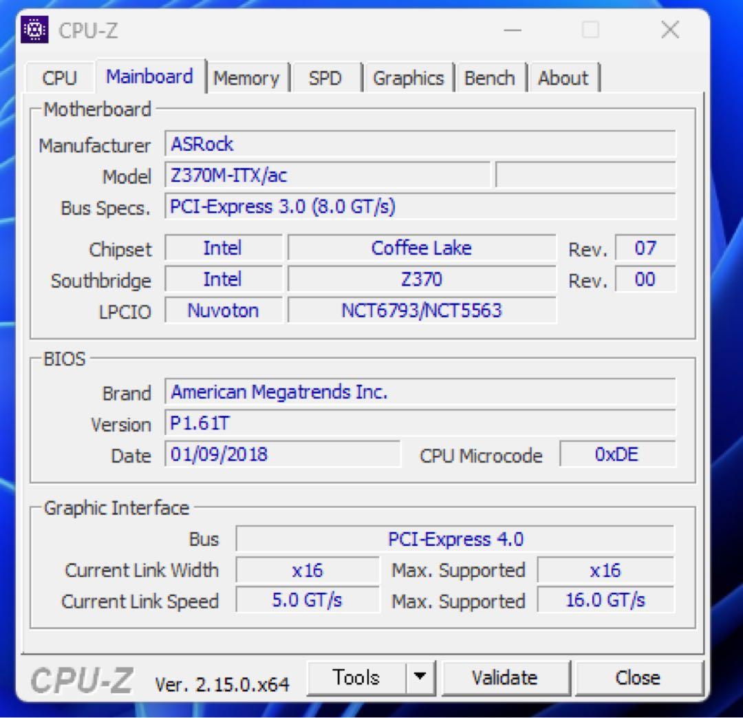
Task: Click the Chipset field showing Coffee Lake
Action: tap(420, 248)
